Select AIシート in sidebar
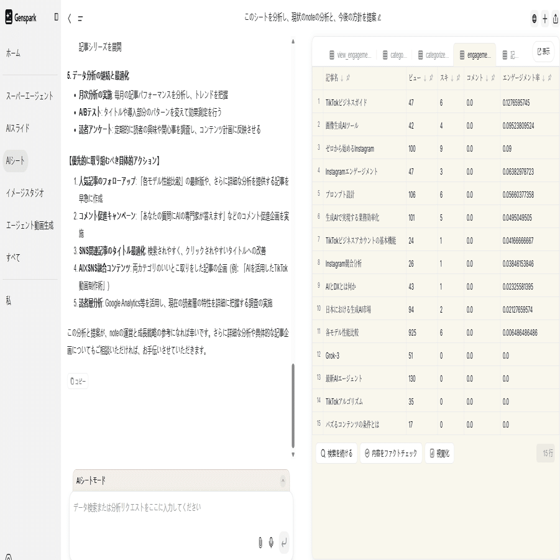This screenshot has height=560, width=560. pos(16,161)
